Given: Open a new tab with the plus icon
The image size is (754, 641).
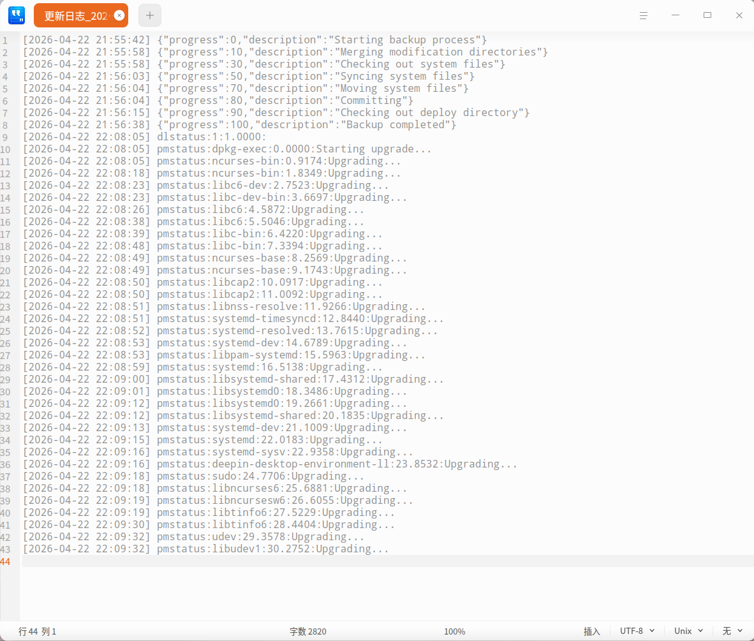Looking at the screenshot, I should (x=149, y=15).
